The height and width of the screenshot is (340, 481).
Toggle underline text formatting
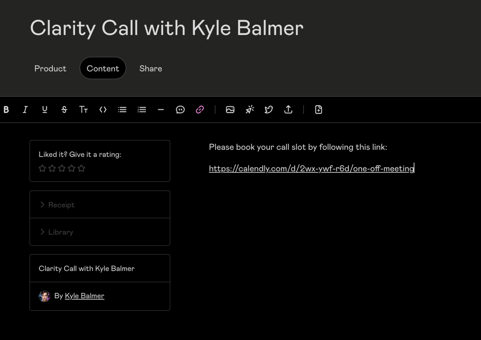pos(45,109)
